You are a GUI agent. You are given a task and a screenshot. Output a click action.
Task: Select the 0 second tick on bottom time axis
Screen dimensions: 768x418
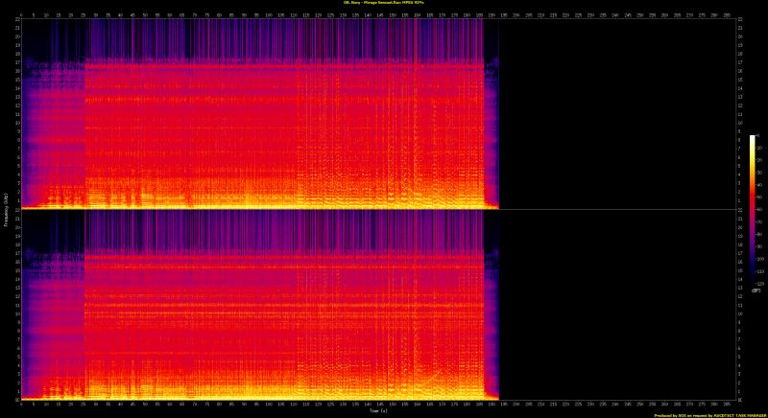[21, 404]
